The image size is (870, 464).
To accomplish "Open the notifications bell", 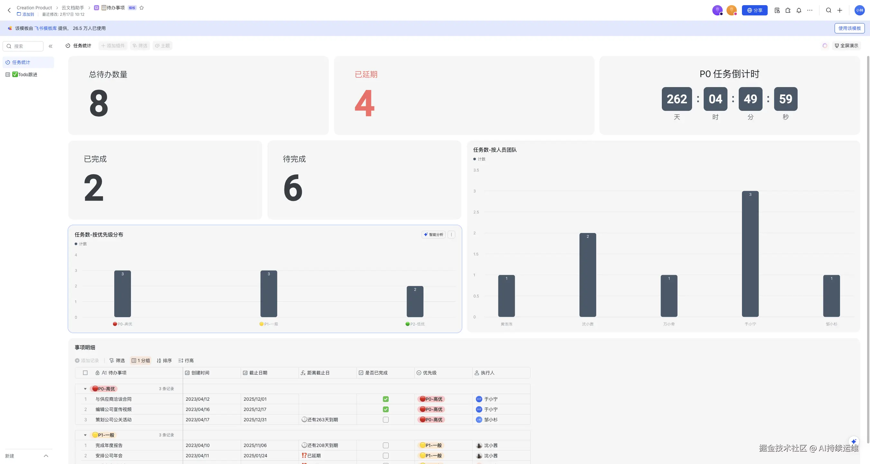I will [799, 11].
